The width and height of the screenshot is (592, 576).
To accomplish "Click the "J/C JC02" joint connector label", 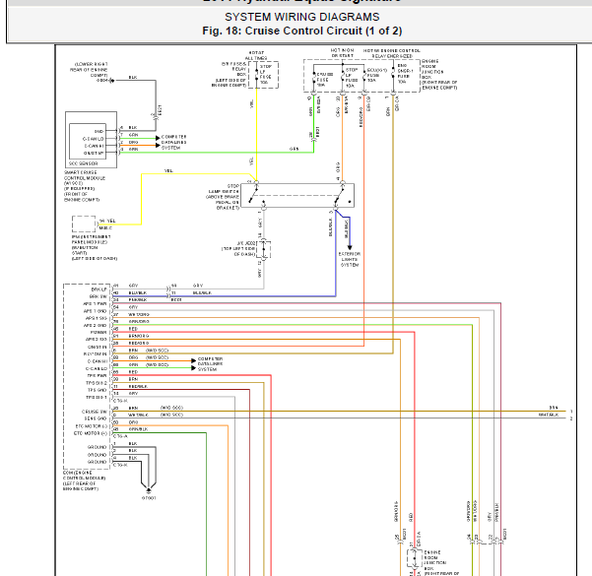I will click(238, 249).
